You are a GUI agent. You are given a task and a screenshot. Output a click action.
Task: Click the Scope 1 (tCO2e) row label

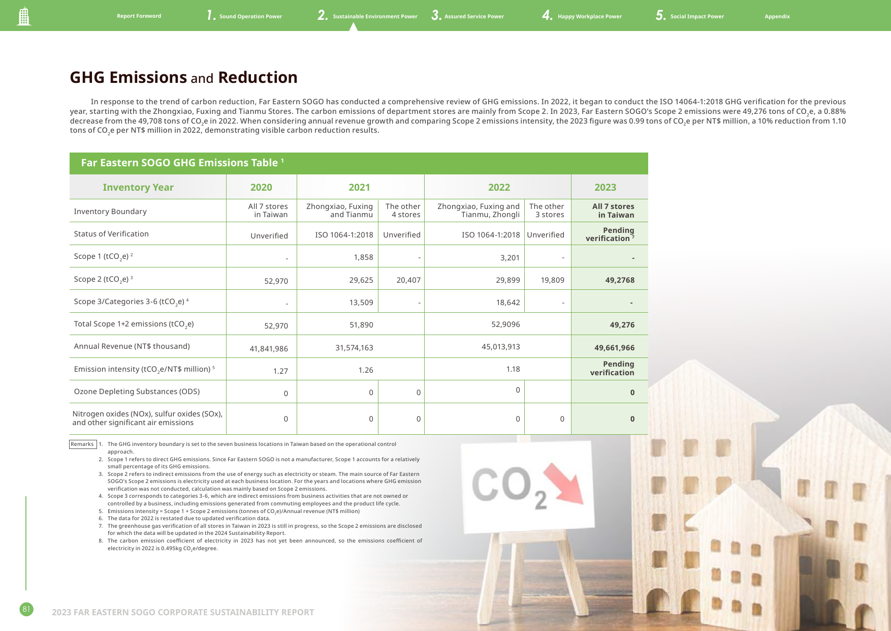103,256
